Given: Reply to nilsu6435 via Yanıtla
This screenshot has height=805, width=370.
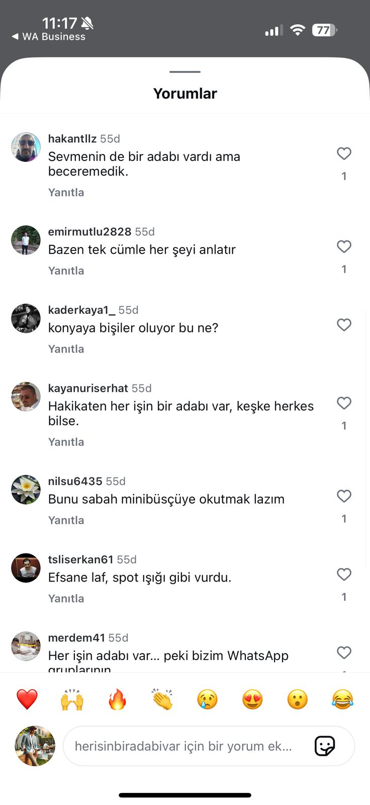Looking at the screenshot, I should coord(66,520).
